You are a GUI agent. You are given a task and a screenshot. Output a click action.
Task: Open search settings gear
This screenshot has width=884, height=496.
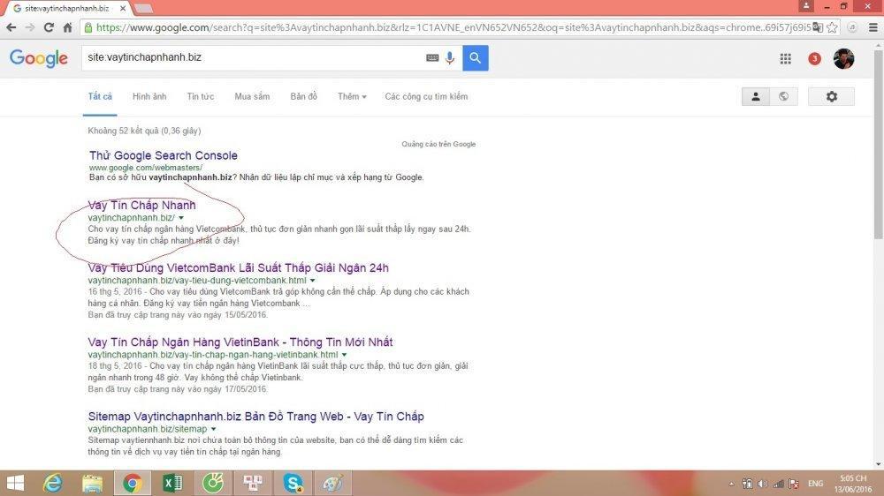point(832,96)
